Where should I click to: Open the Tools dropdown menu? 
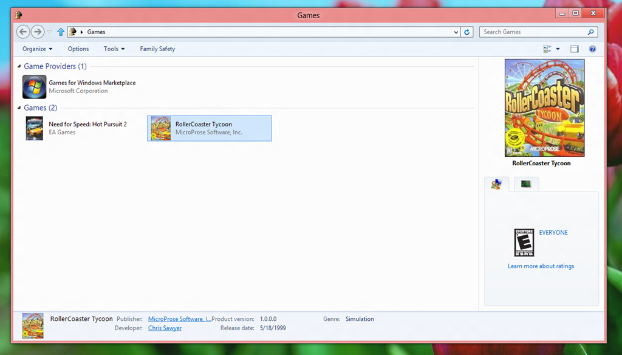pos(114,49)
